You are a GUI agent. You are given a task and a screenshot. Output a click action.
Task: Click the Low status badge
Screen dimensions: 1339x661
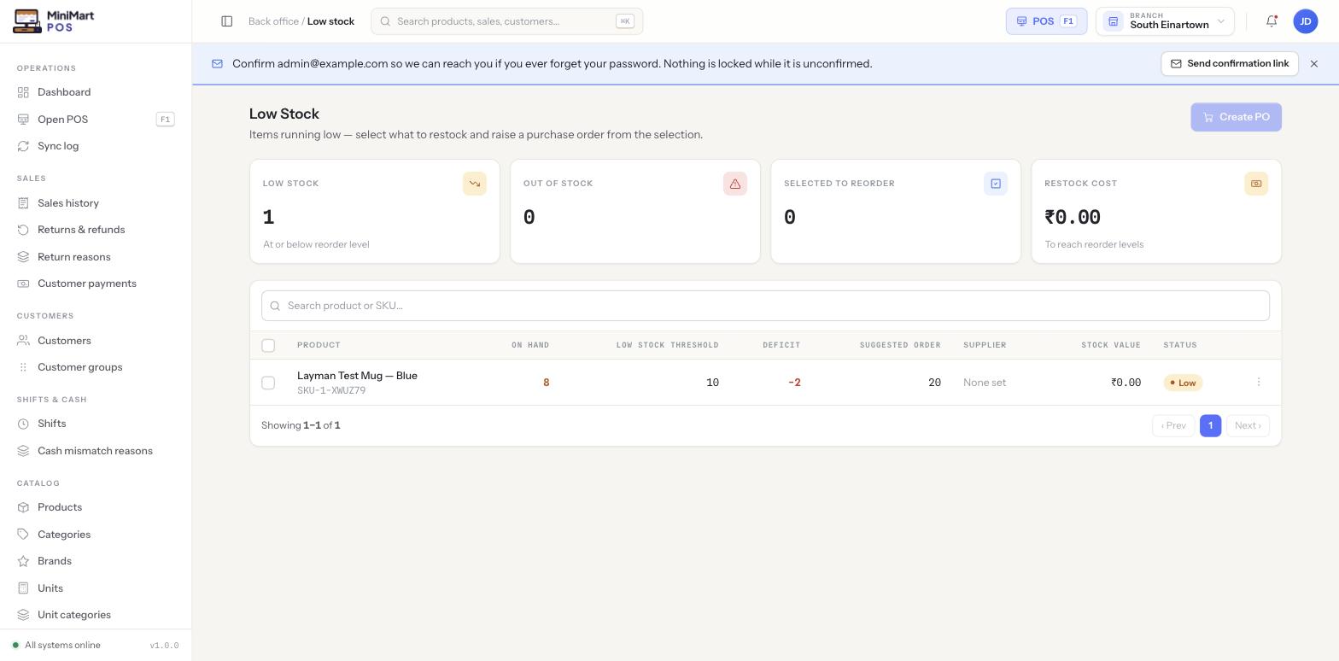pos(1183,383)
